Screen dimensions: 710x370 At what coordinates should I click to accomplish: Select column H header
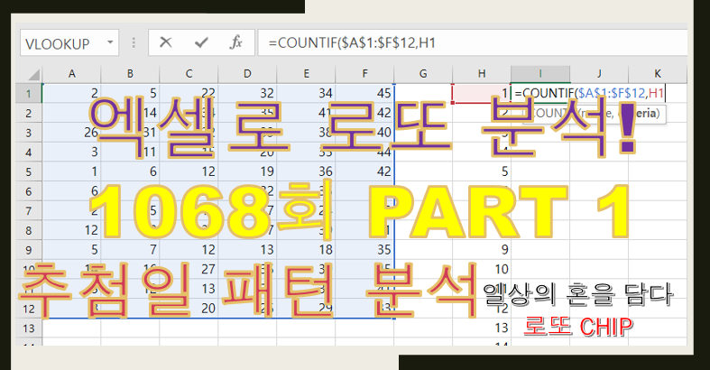pyautogui.click(x=482, y=74)
